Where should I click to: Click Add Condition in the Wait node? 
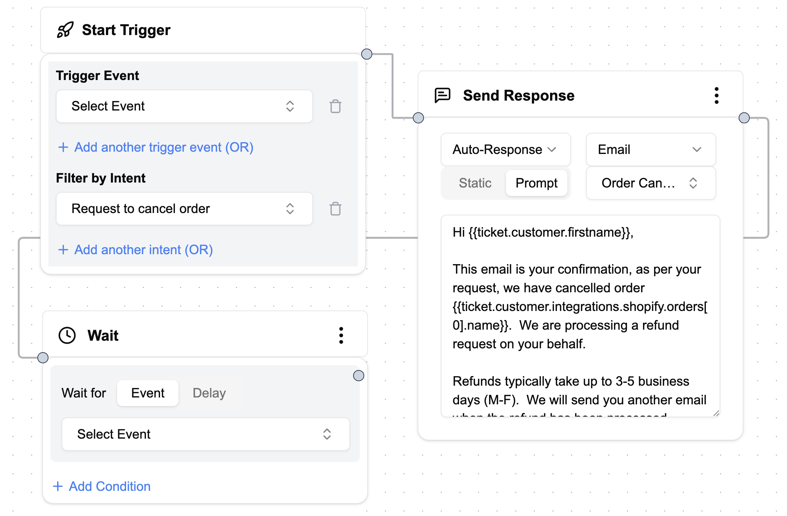101,486
